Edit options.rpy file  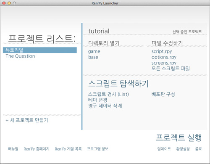pos(164,57)
